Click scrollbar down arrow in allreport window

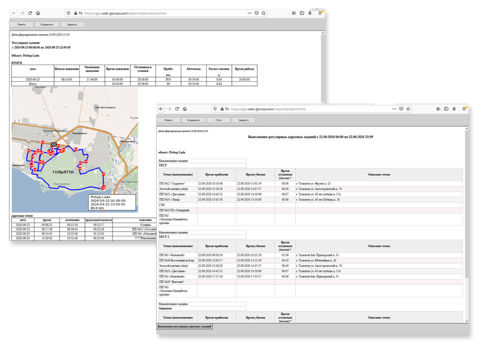pos(467,321)
